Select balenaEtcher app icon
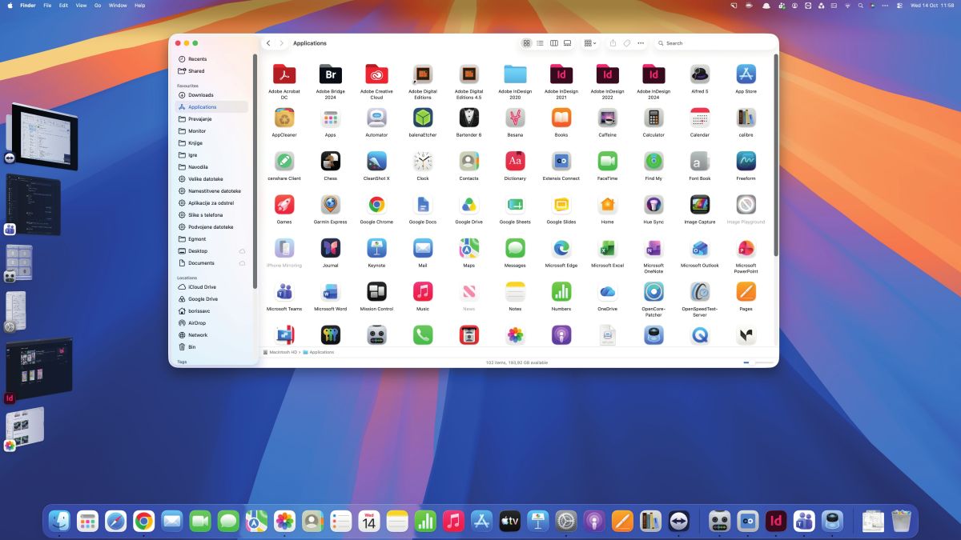 [x=423, y=118]
